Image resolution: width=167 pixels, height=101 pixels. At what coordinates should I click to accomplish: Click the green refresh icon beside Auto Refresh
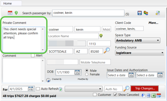[61, 89]
